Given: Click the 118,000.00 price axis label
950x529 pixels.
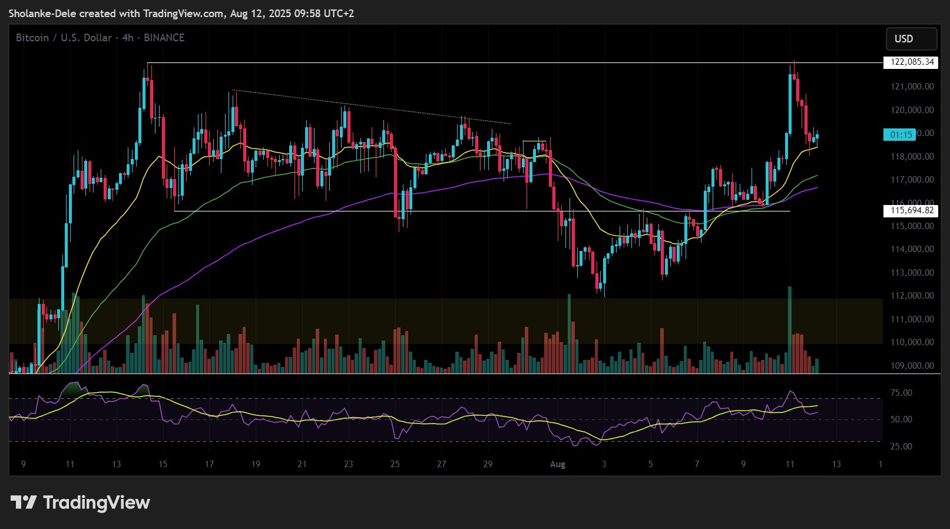Looking at the screenshot, I should coord(912,157).
